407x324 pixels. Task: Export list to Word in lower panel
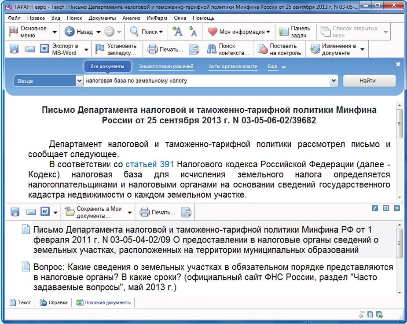[45, 212]
